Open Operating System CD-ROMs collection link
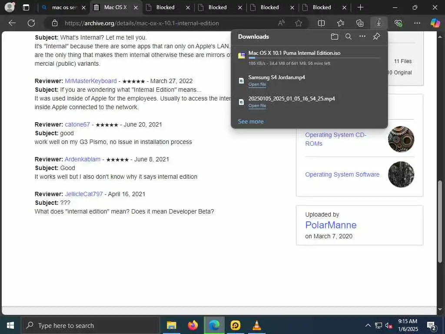445x334 pixels. click(x=336, y=139)
